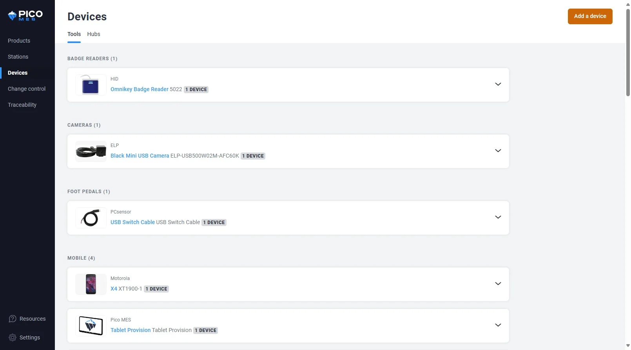
Task: Expand the Black Mini USB Camera row
Action: click(498, 151)
